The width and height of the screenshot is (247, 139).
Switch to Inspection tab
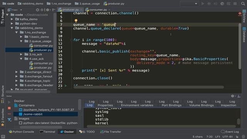(228, 105)
